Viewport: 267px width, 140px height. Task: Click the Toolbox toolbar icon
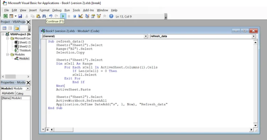coord(105,16)
